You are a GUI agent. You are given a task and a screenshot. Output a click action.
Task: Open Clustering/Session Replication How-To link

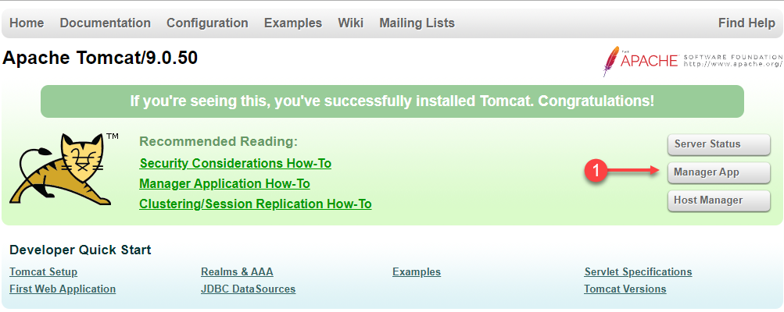click(x=256, y=204)
